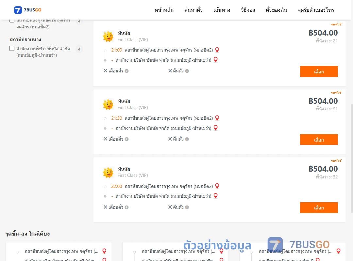Click the 21:00 departure time text

(117, 50)
